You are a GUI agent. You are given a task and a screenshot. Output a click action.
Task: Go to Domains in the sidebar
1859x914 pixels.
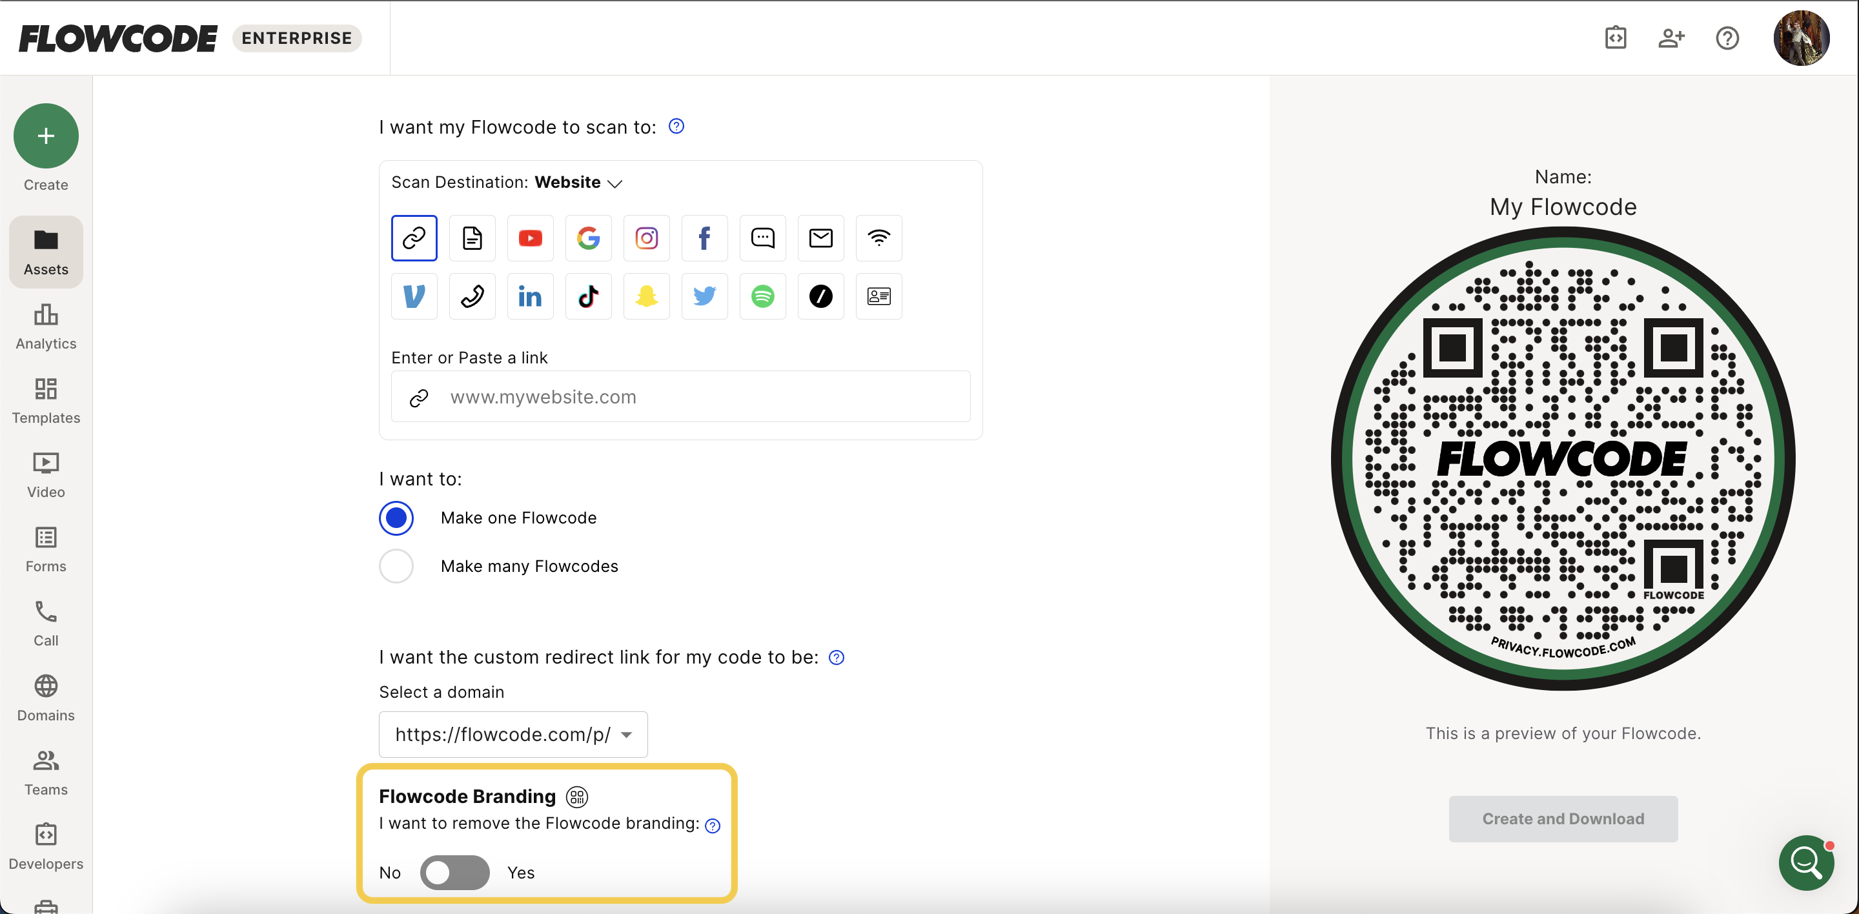[46, 698]
